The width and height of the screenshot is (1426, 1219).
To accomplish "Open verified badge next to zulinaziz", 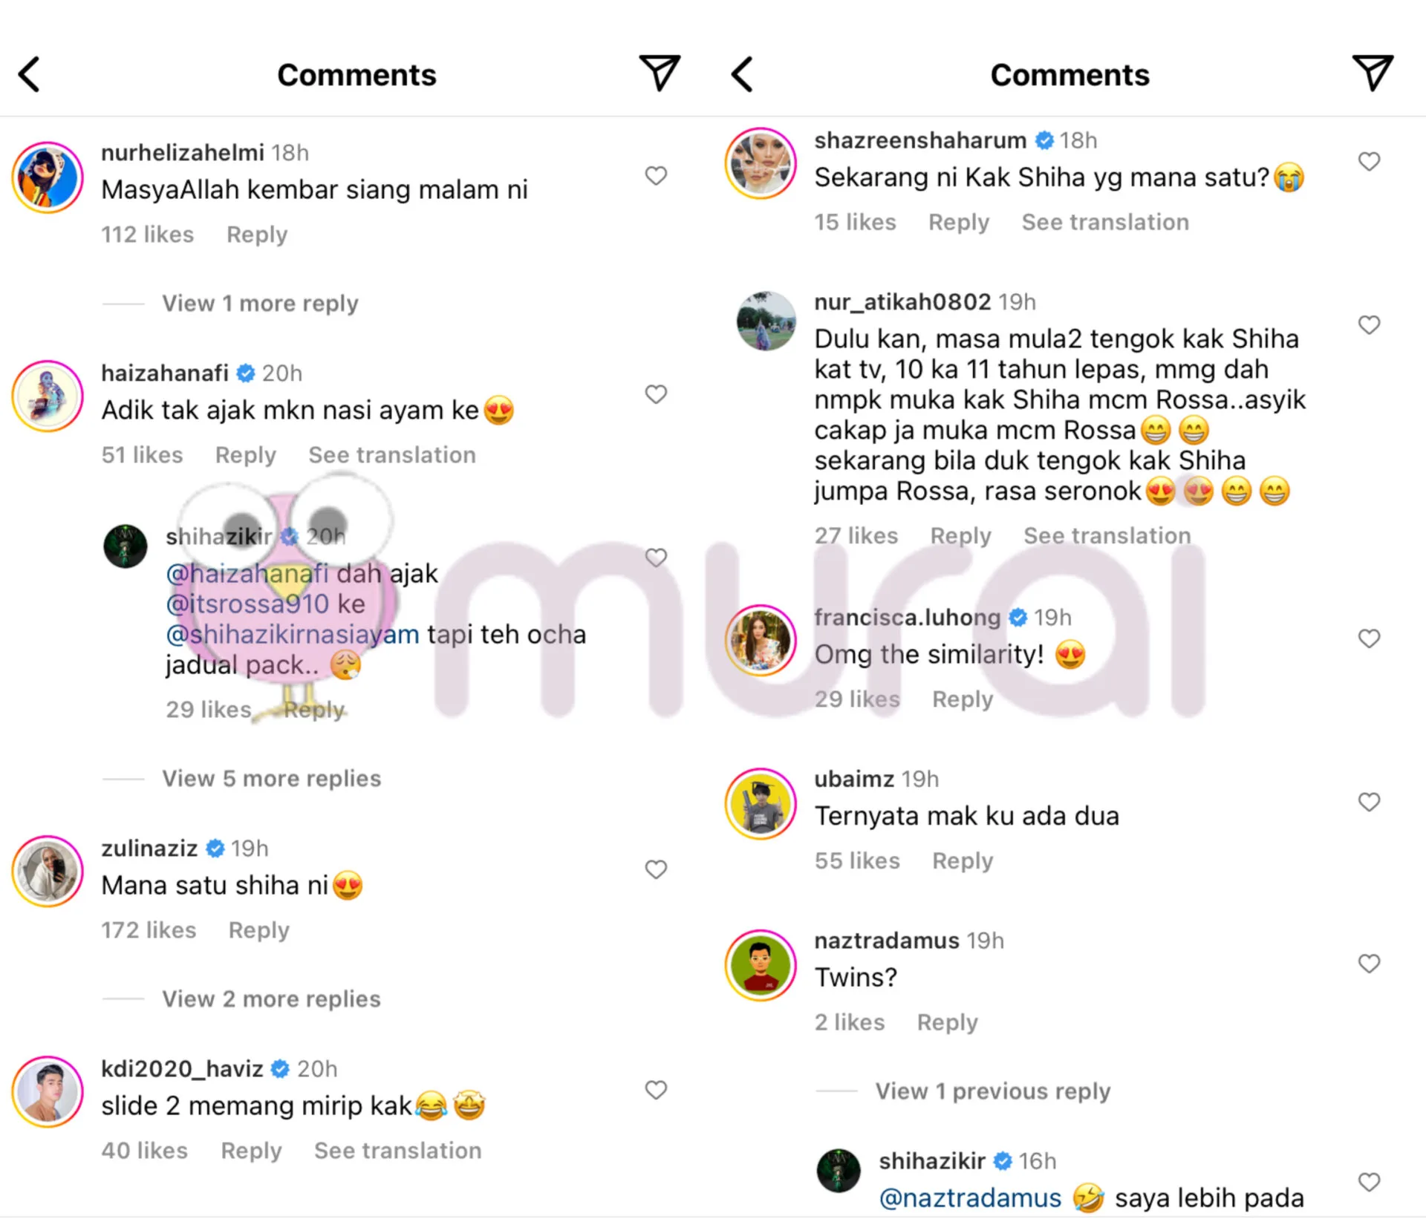I will [215, 848].
